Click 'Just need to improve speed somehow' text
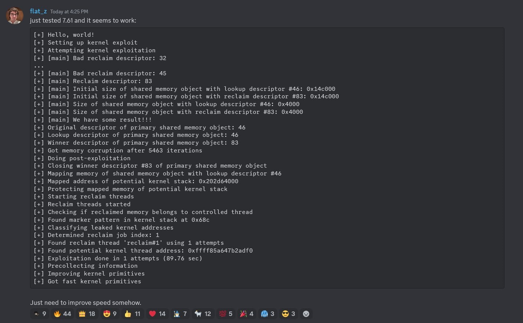Screen dimensions: 523x323 tap(86, 303)
